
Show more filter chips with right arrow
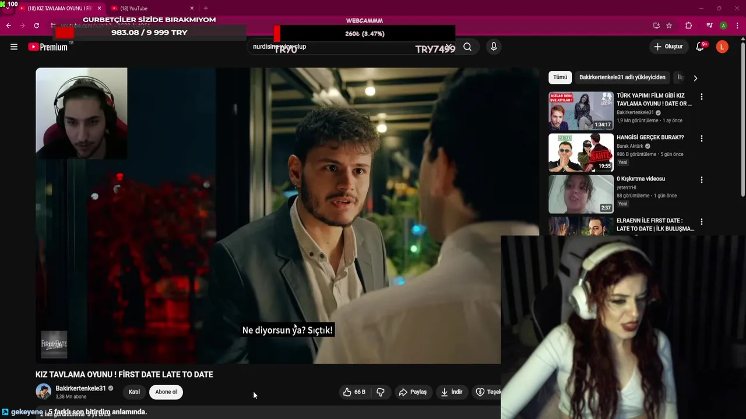[x=695, y=78]
